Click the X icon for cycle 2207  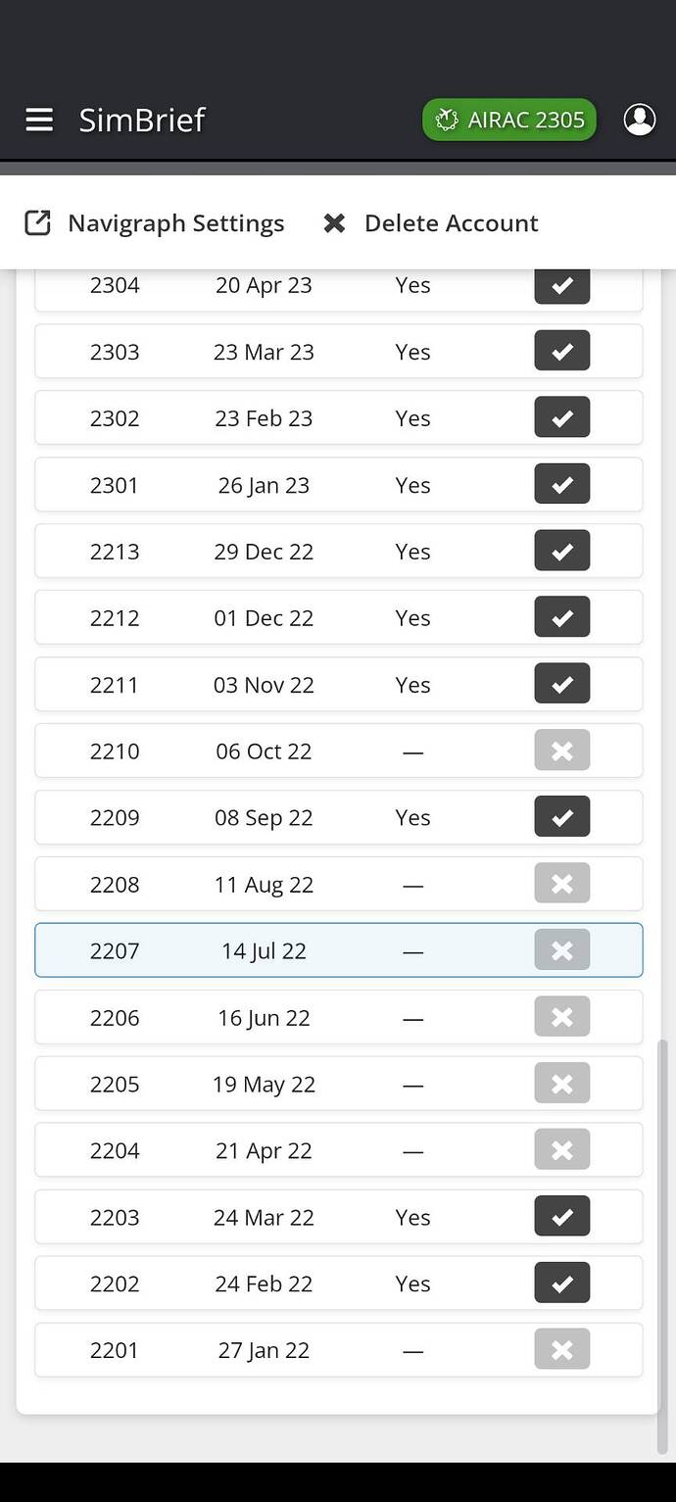tap(562, 950)
